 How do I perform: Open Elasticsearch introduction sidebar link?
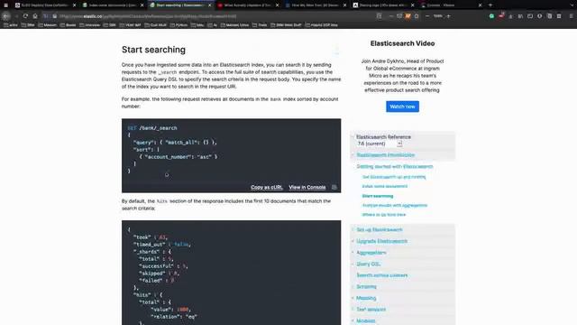point(385,155)
